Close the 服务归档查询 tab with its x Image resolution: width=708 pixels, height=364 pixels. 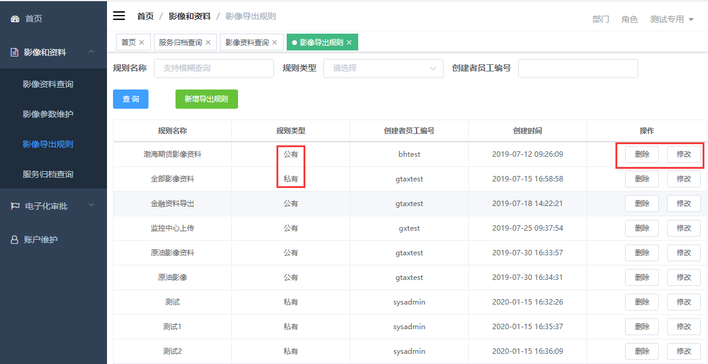[x=208, y=43]
